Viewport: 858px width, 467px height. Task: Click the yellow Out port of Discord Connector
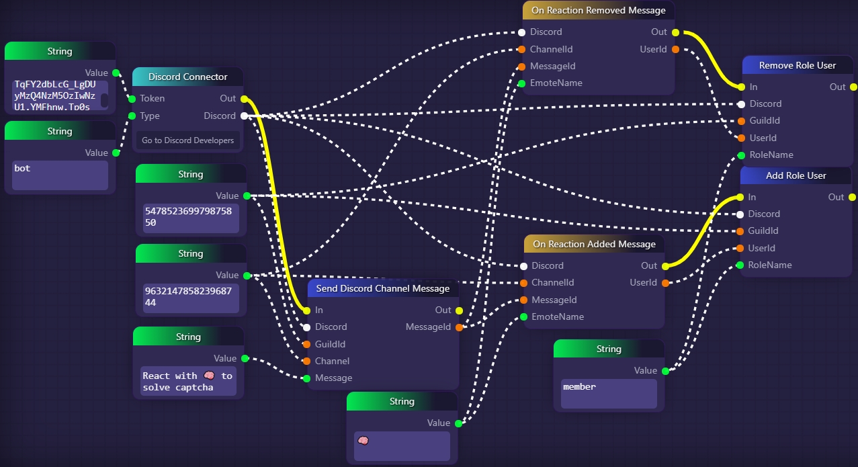[243, 99]
